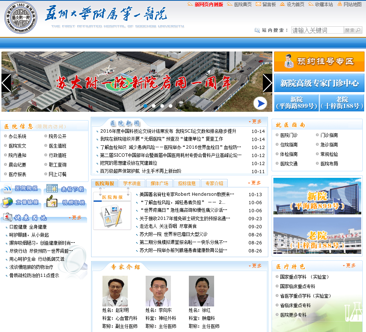Open 院务公开 link
Viewport: 366px width, 332px height.
pos(57,136)
